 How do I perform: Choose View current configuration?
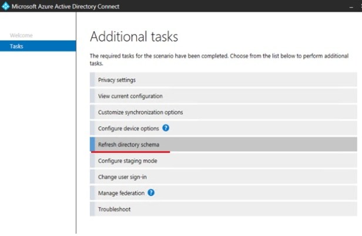click(130, 96)
